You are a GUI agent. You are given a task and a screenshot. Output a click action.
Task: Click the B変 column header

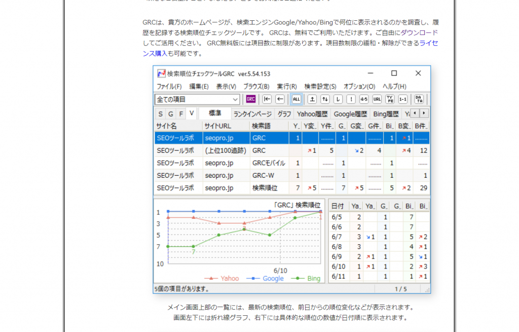coord(404,126)
